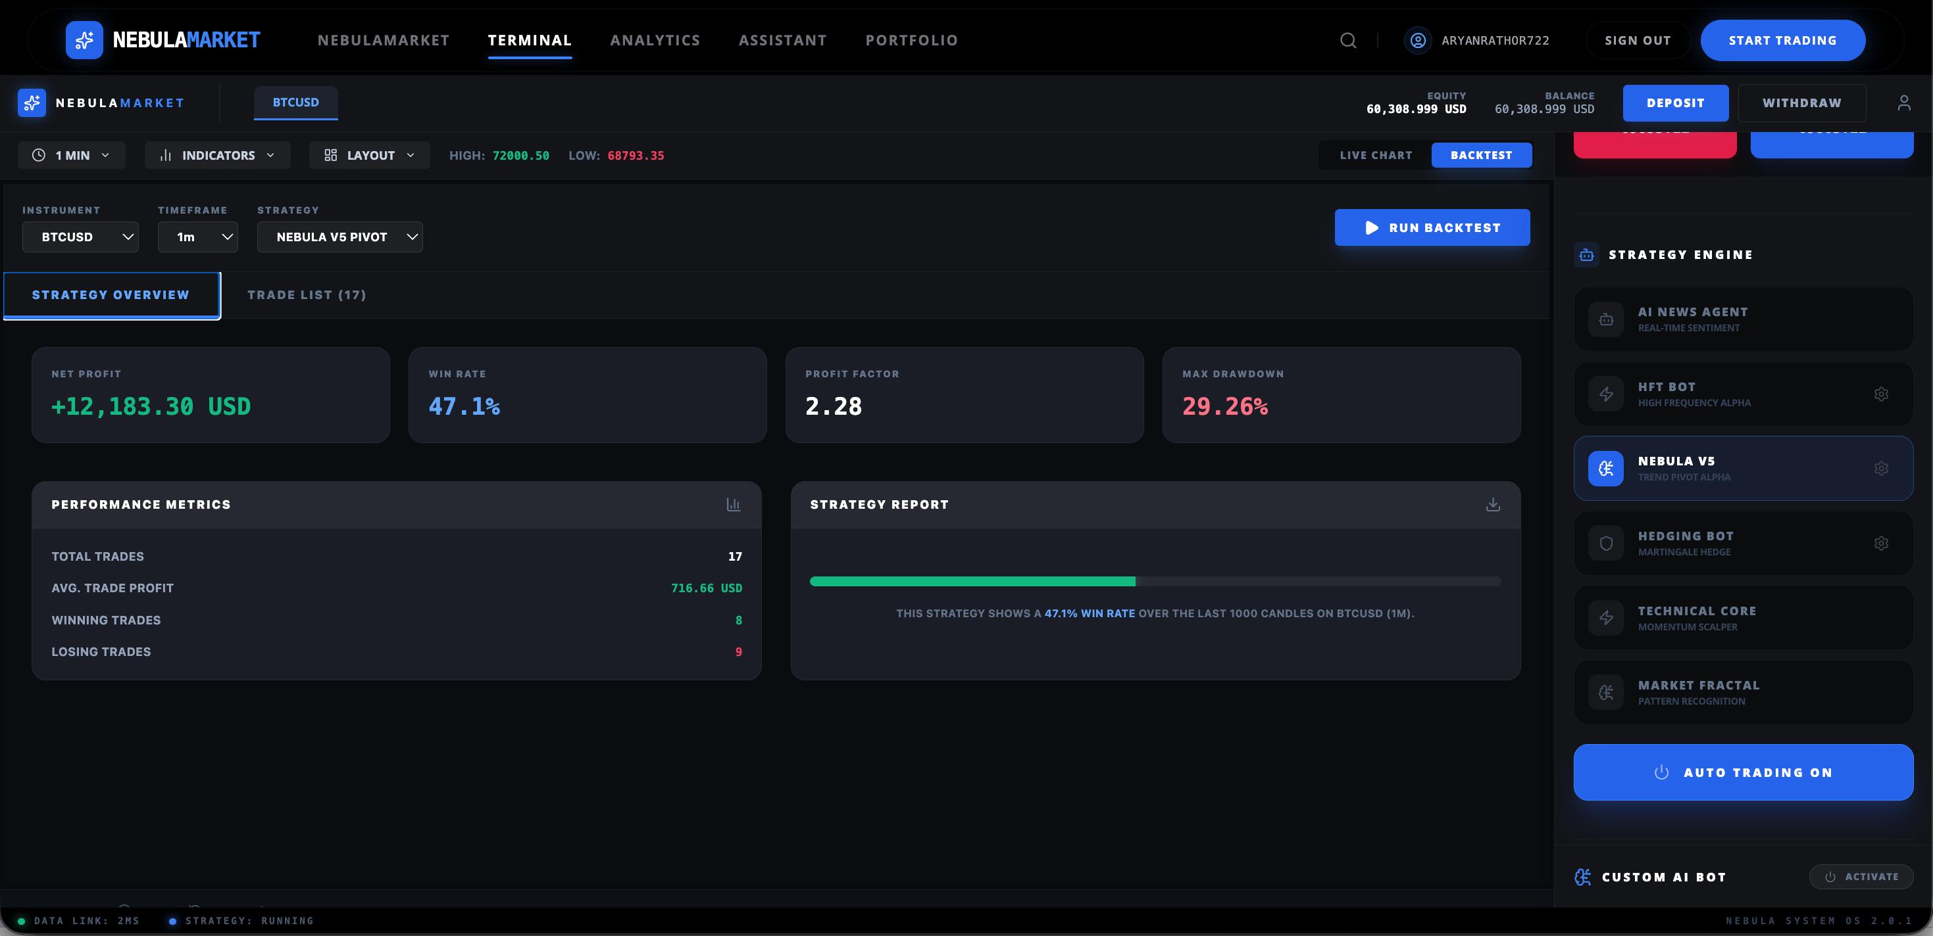Activate the Custom AI Bot
1933x936 pixels.
pos(1861,877)
